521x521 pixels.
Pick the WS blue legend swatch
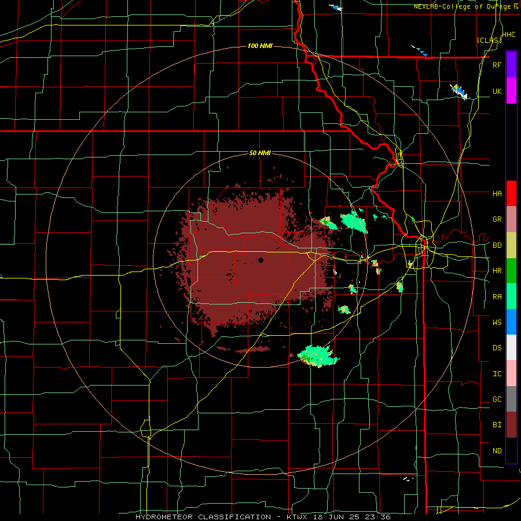point(511,322)
